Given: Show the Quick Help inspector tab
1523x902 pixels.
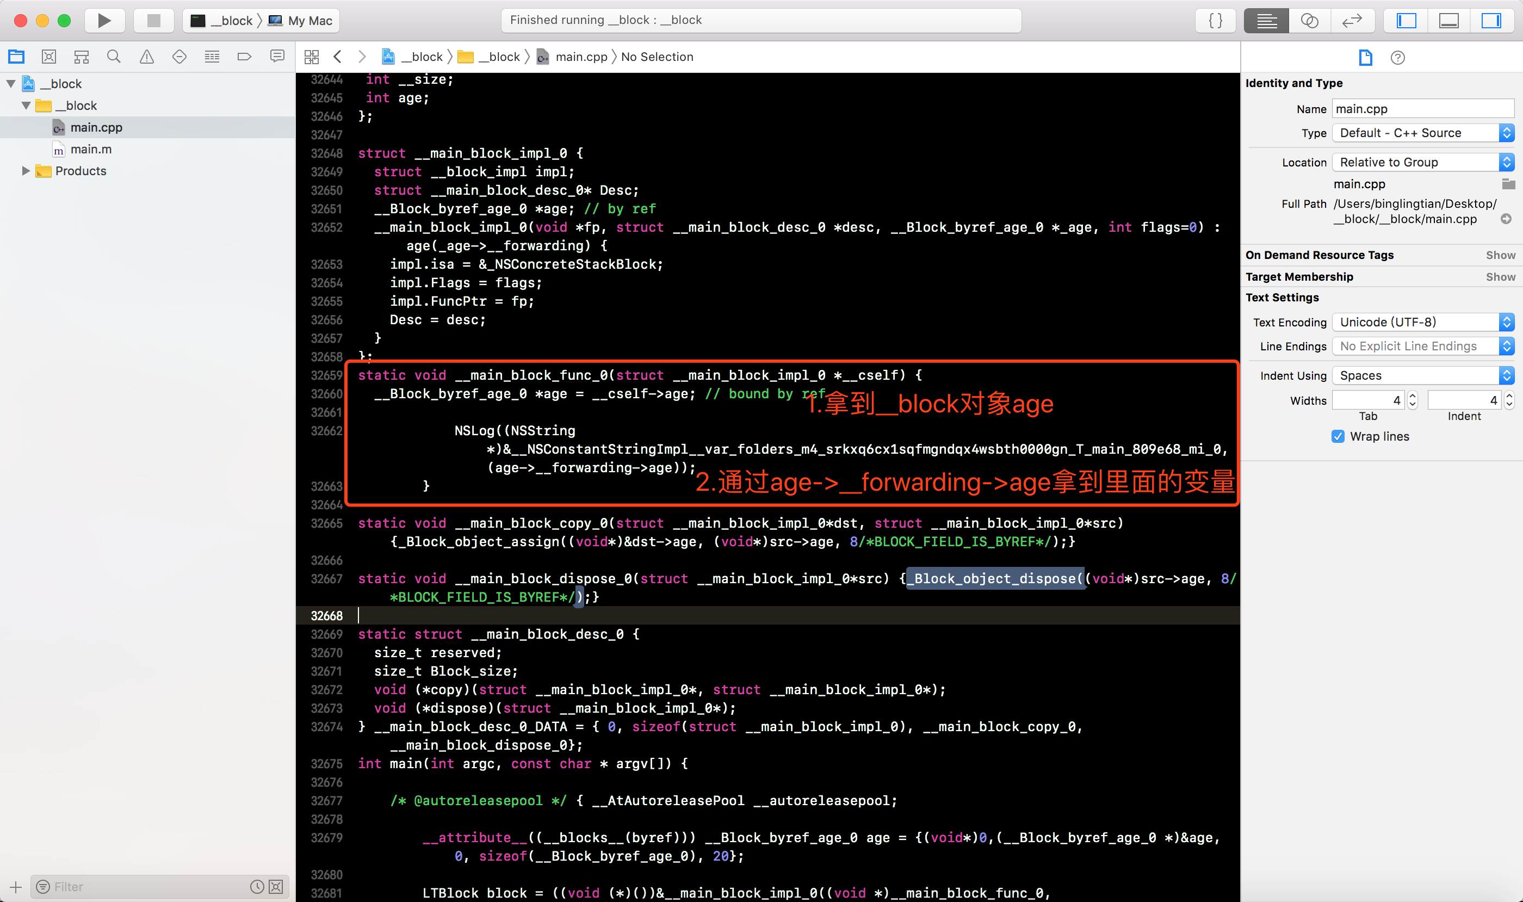Looking at the screenshot, I should 1398,58.
